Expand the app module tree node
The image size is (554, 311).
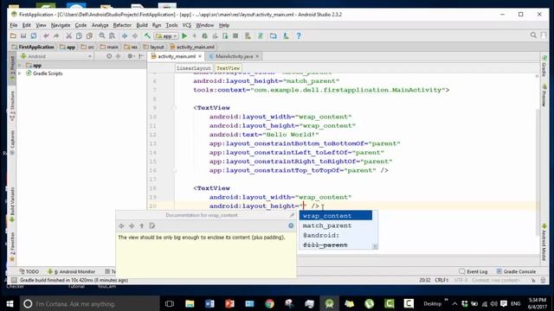coord(20,66)
